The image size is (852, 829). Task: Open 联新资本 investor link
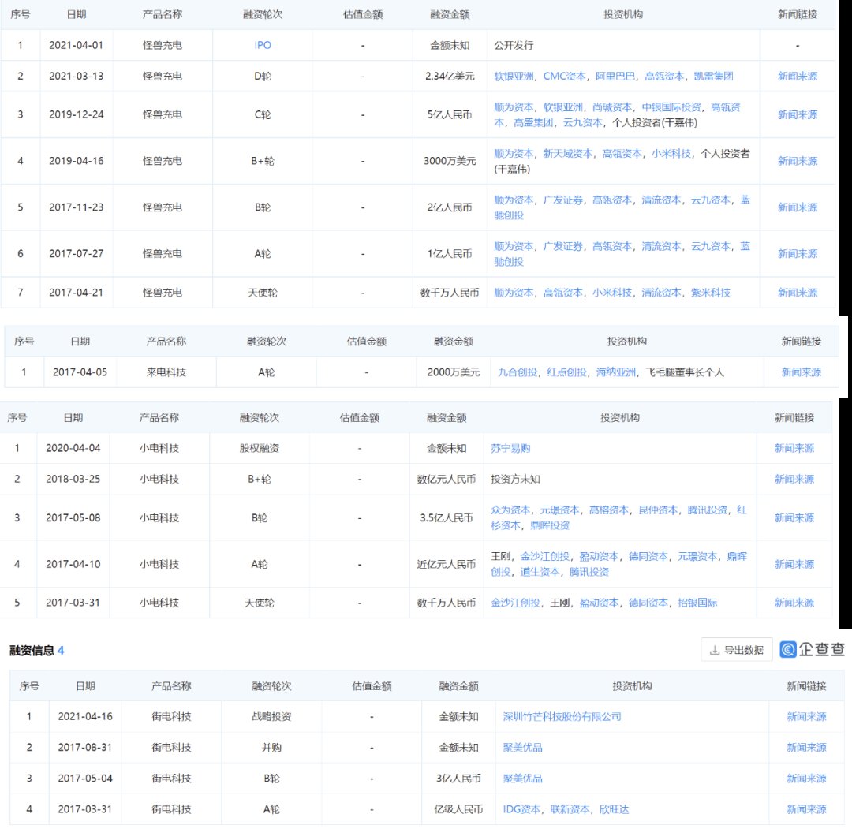coord(570,809)
